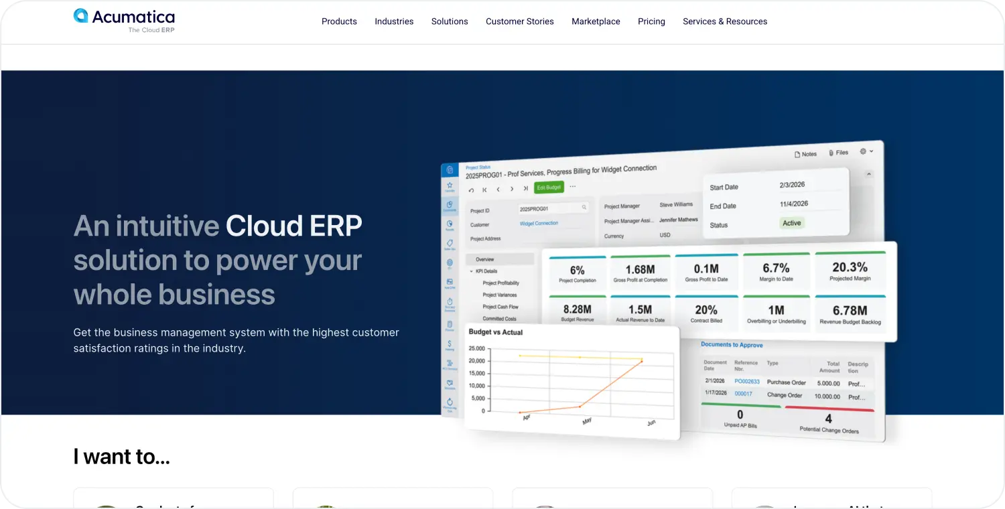The image size is (1005, 509).
Task: Open the gear settings dropdown
Action: pos(866,151)
